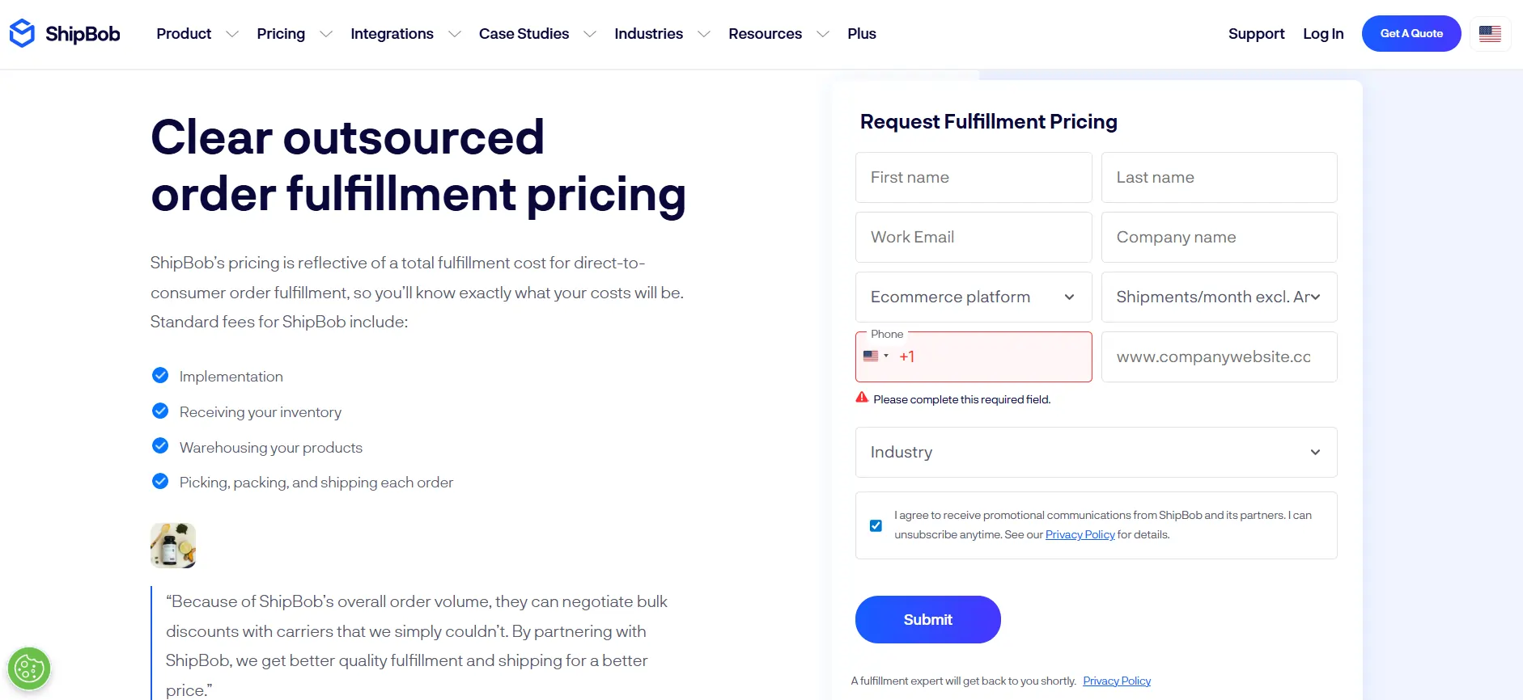The height and width of the screenshot is (700, 1523).
Task: Click the country flag in the Phone field
Action: click(872, 356)
